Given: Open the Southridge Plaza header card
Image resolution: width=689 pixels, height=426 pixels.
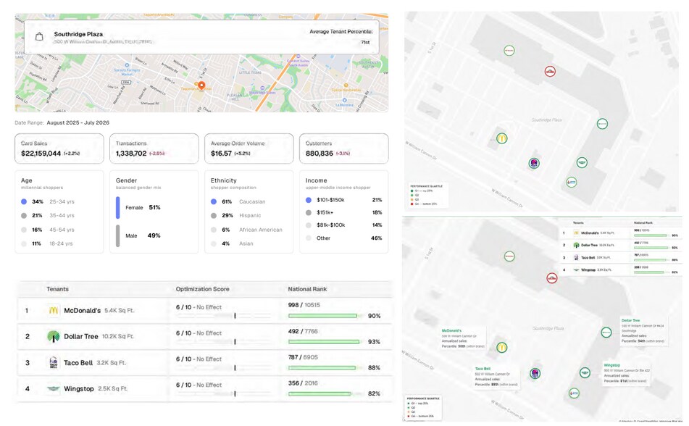Looking at the screenshot, I should pyautogui.click(x=201, y=37).
